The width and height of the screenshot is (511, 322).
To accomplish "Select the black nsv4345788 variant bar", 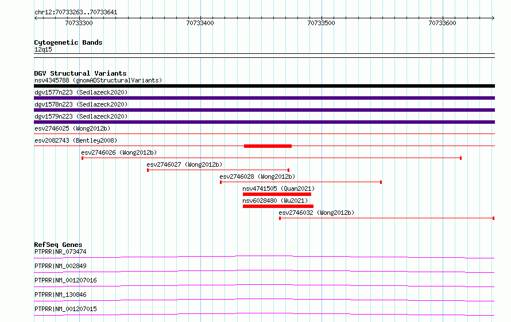I will click(x=264, y=86).
